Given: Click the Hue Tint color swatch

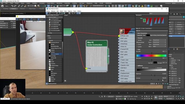Looking at the screenshot, I should tap(155, 63).
